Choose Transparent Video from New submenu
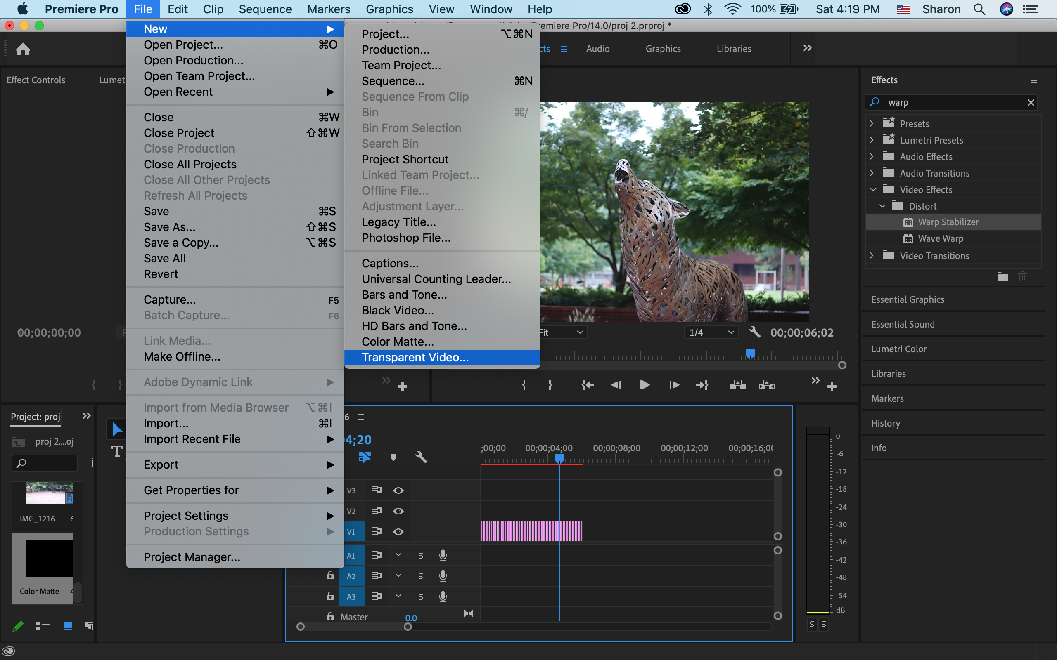Screen dimensions: 1057x660 point(415,357)
